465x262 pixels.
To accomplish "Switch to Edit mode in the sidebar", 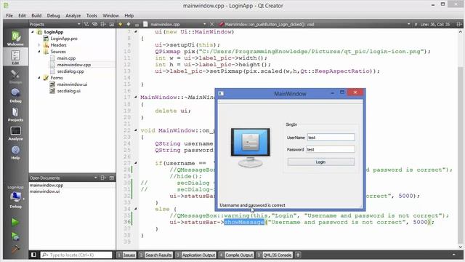I will click(x=15, y=57).
